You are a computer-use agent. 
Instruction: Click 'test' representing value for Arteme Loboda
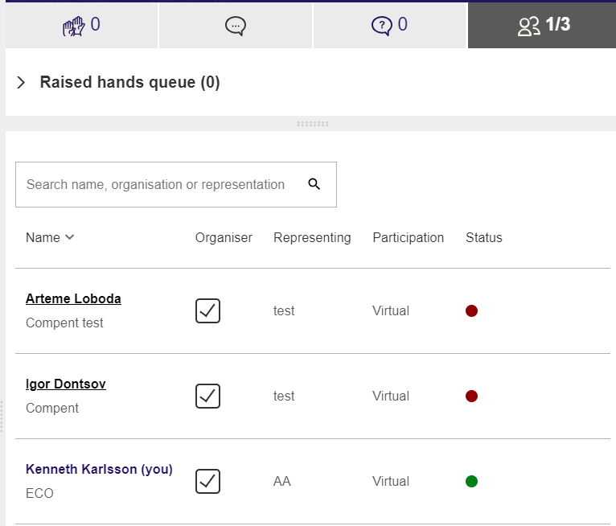coord(284,310)
